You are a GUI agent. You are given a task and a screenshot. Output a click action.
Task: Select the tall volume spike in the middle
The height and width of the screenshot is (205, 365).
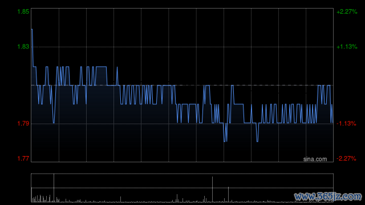tap(212, 189)
